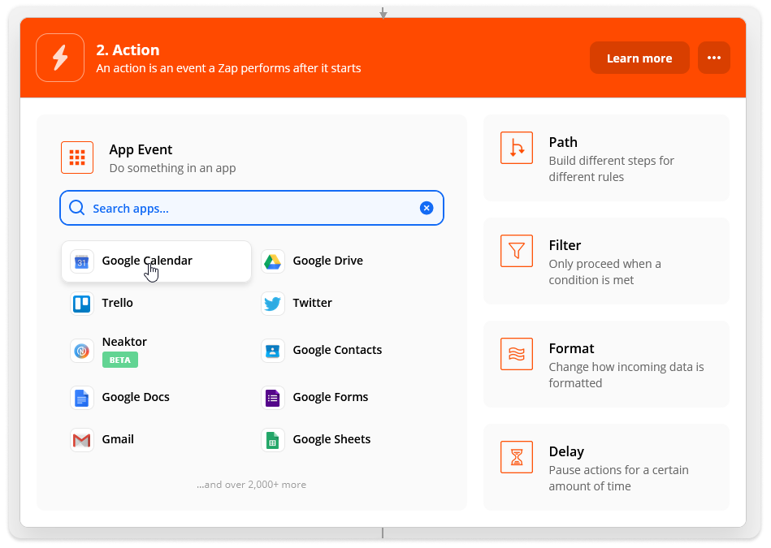Click the Filter card title
The width and height of the screenshot is (771, 548).
click(x=565, y=245)
